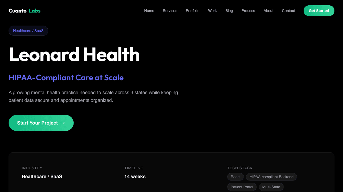Select the Patient Portal tag

242,187
